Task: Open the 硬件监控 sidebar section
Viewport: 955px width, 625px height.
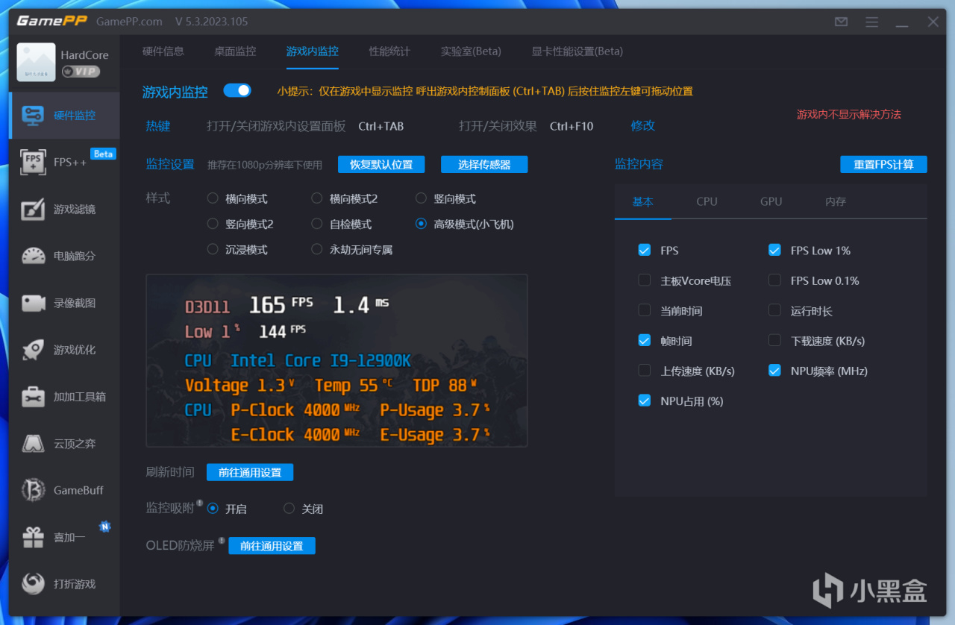Action: pyautogui.click(x=64, y=116)
